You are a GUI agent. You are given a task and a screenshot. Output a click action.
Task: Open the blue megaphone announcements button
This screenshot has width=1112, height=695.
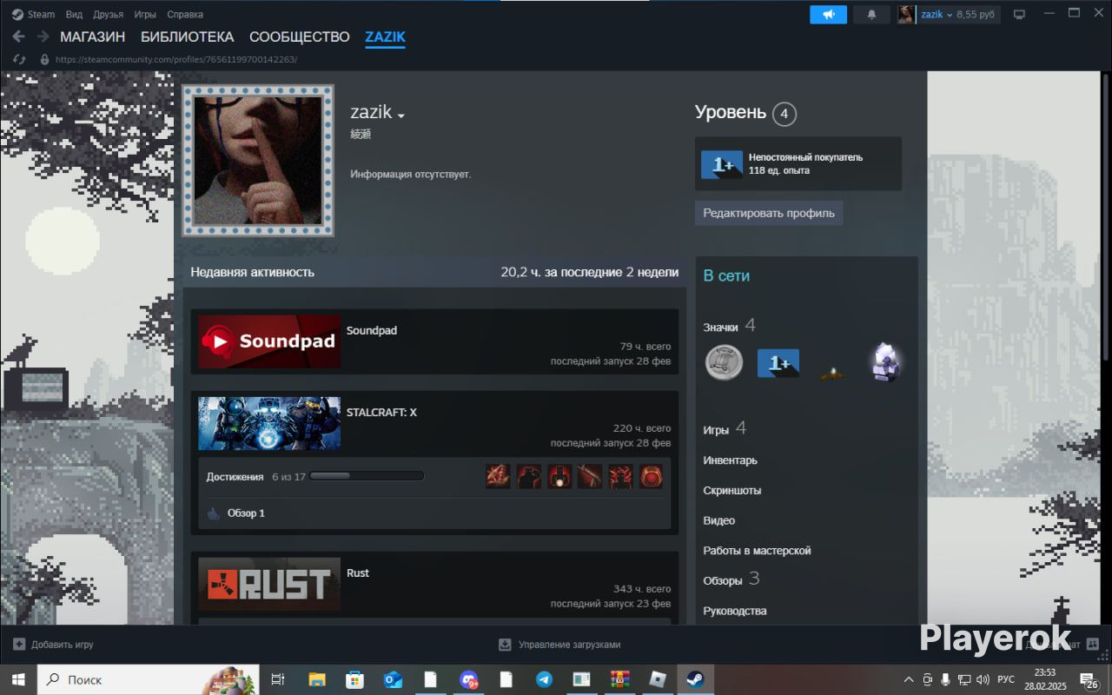(x=828, y=14)
